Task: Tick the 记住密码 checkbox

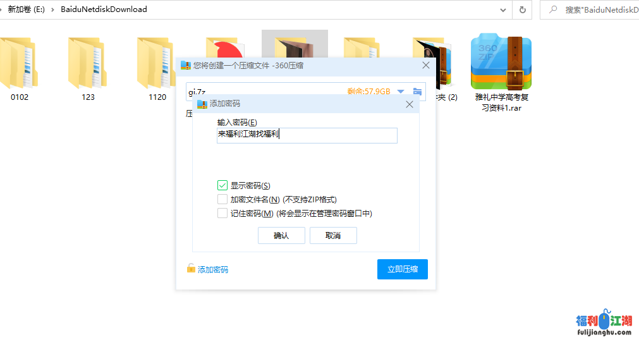Action: coord(222,213)
